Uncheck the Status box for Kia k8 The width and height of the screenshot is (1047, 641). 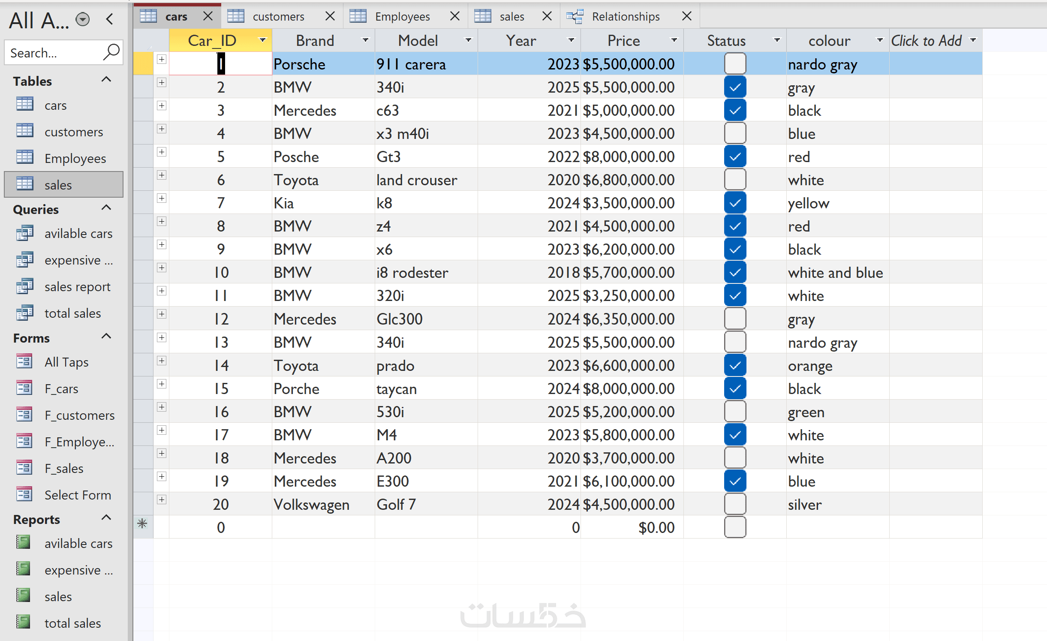735,203
